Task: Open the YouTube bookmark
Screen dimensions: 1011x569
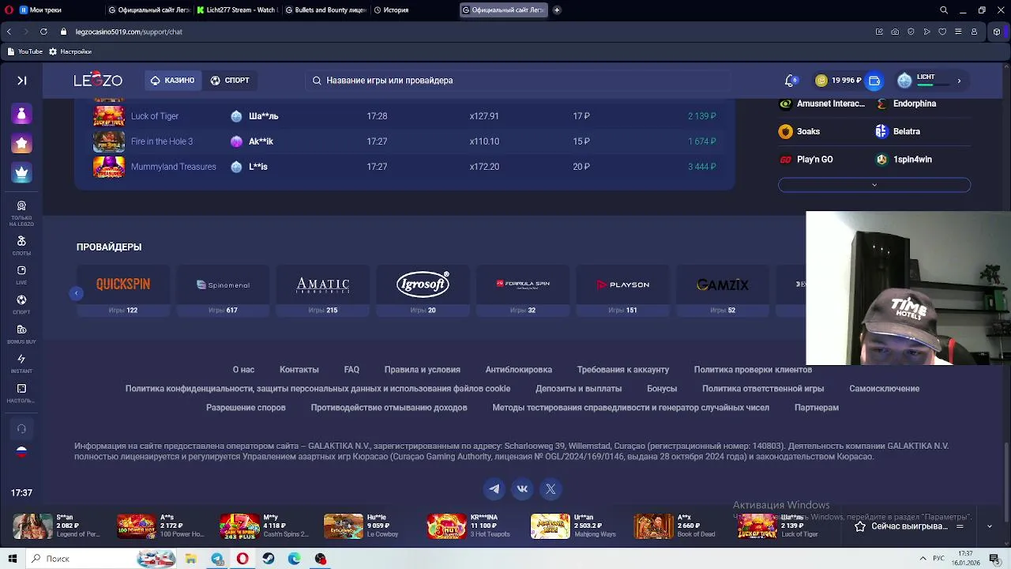Action: (24, 51)
